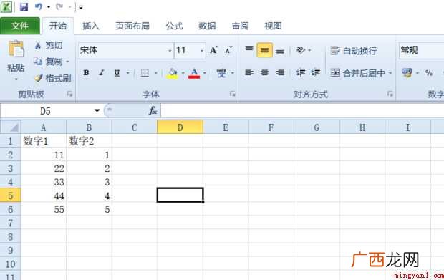
Task: Expand the Alignment (对齐方式) dialog launcher
Action: point(390,94)
